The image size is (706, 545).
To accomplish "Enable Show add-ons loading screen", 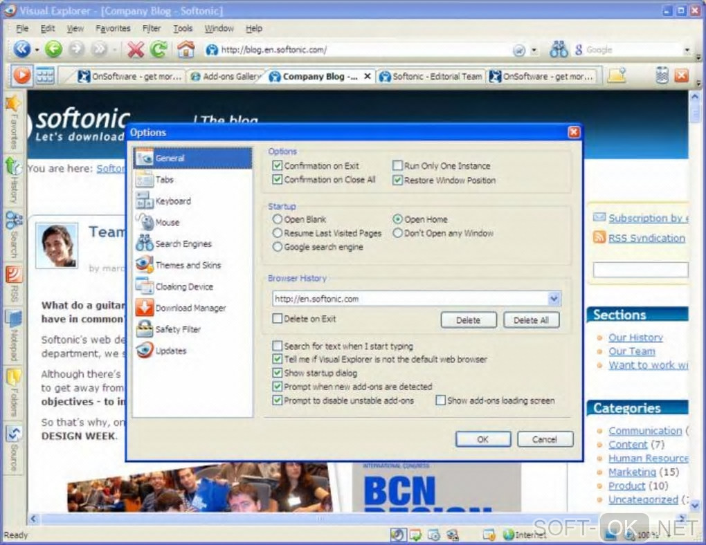I will coord(440,400).
